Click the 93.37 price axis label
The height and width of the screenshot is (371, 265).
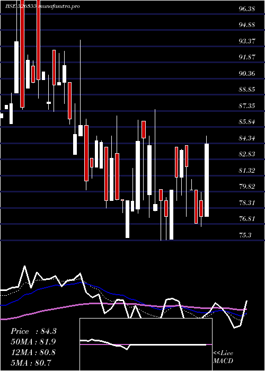coord(247,41)
